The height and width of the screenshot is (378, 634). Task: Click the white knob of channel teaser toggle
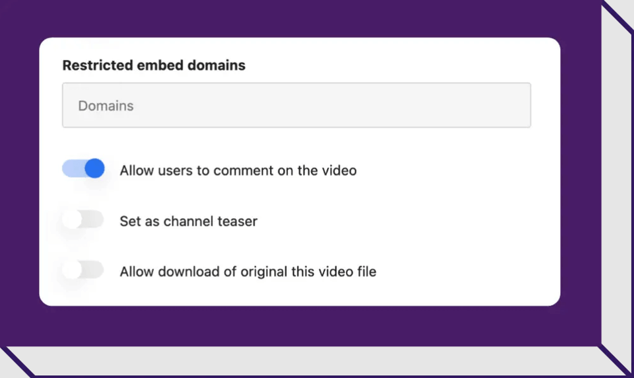[x=73, y=219]
